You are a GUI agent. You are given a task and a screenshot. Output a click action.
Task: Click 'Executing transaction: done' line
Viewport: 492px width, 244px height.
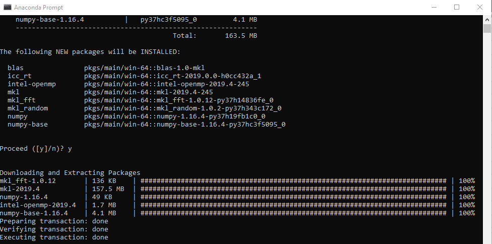coord(54,237)
